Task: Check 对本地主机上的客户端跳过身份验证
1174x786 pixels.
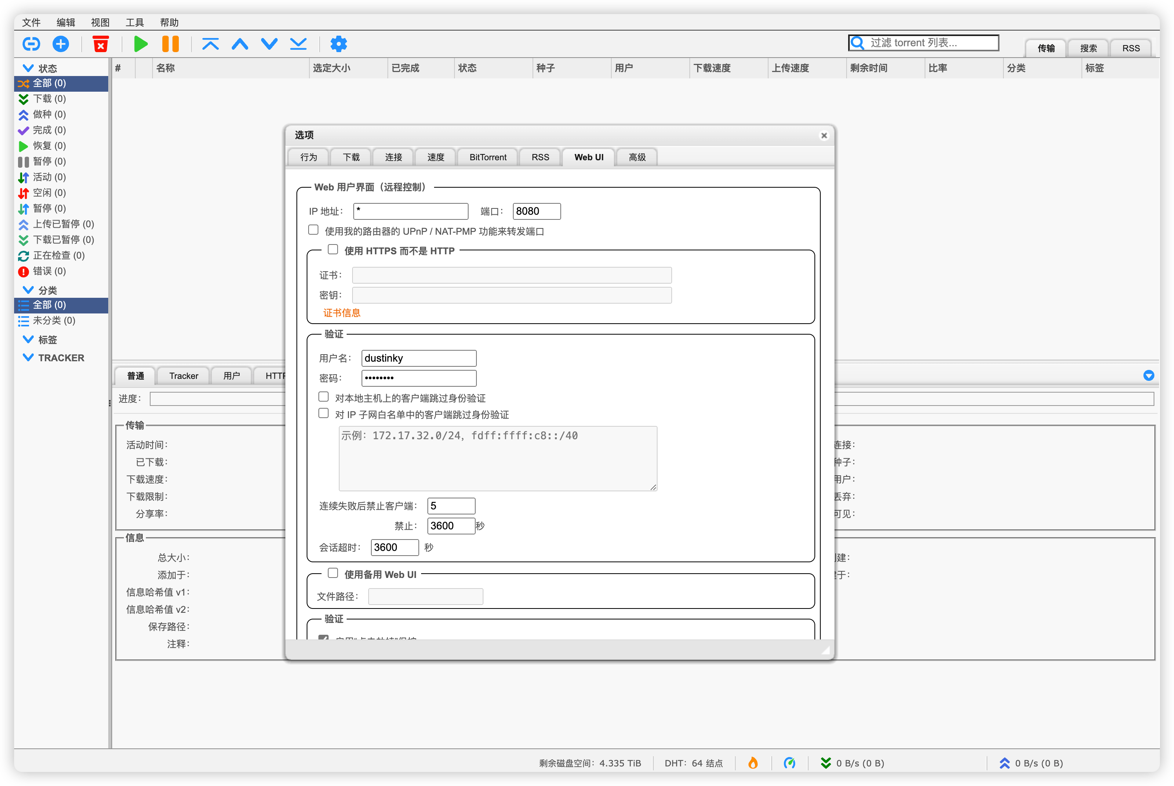Action: click(x=323, y=397)
